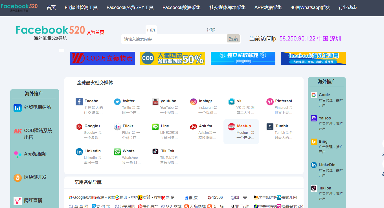Open 社交媒体邮箱采集 menu item
Viewport: 384px width, 208px height.
227,8
